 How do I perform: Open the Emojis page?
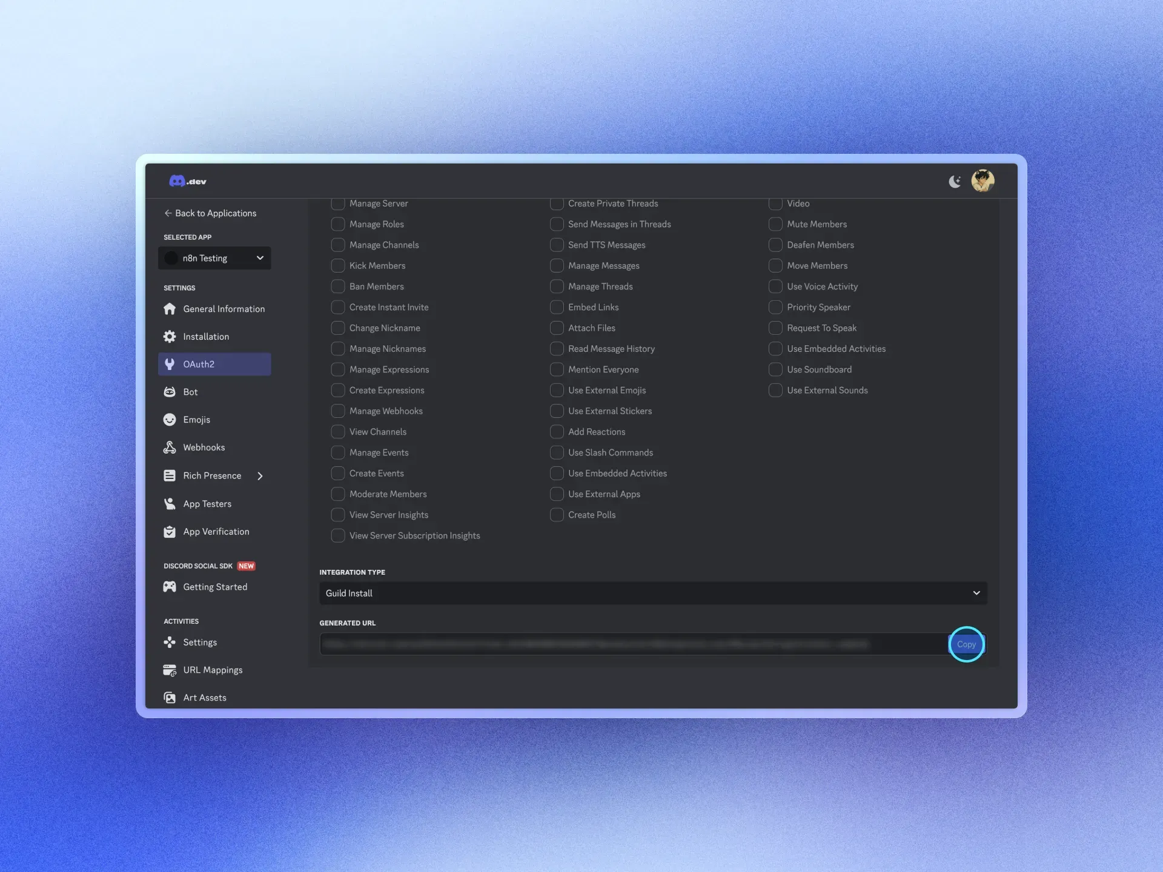point(214,420)
